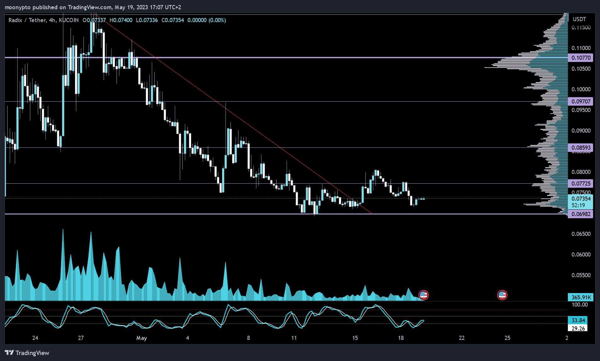This screenshot has height=361, width=600.
Task: Click the high value H0.07400 in legend
Action: click(121, 20)
